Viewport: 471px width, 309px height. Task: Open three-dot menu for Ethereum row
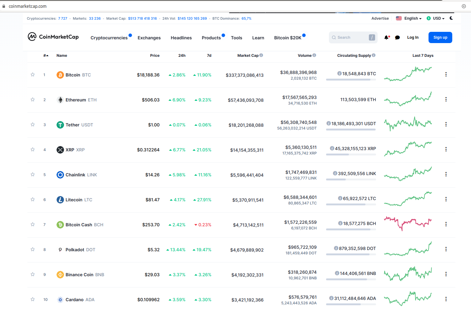446,99
